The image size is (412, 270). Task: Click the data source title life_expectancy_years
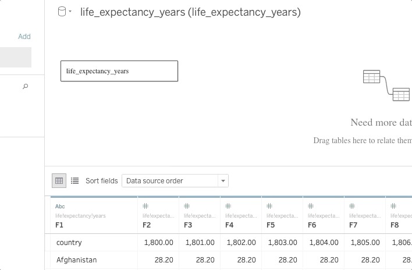(x=190, y=12)
